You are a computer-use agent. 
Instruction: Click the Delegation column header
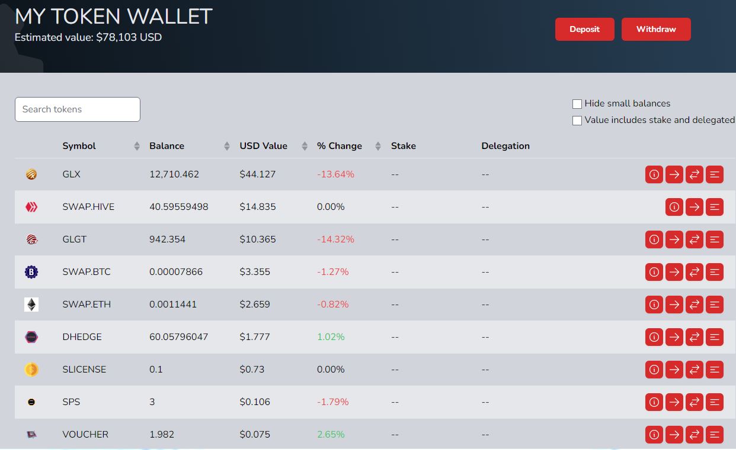click(x=505, y=146)
